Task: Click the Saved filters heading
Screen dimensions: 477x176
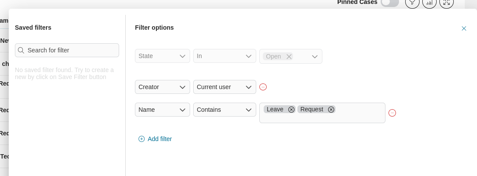Action: (33, 28)
